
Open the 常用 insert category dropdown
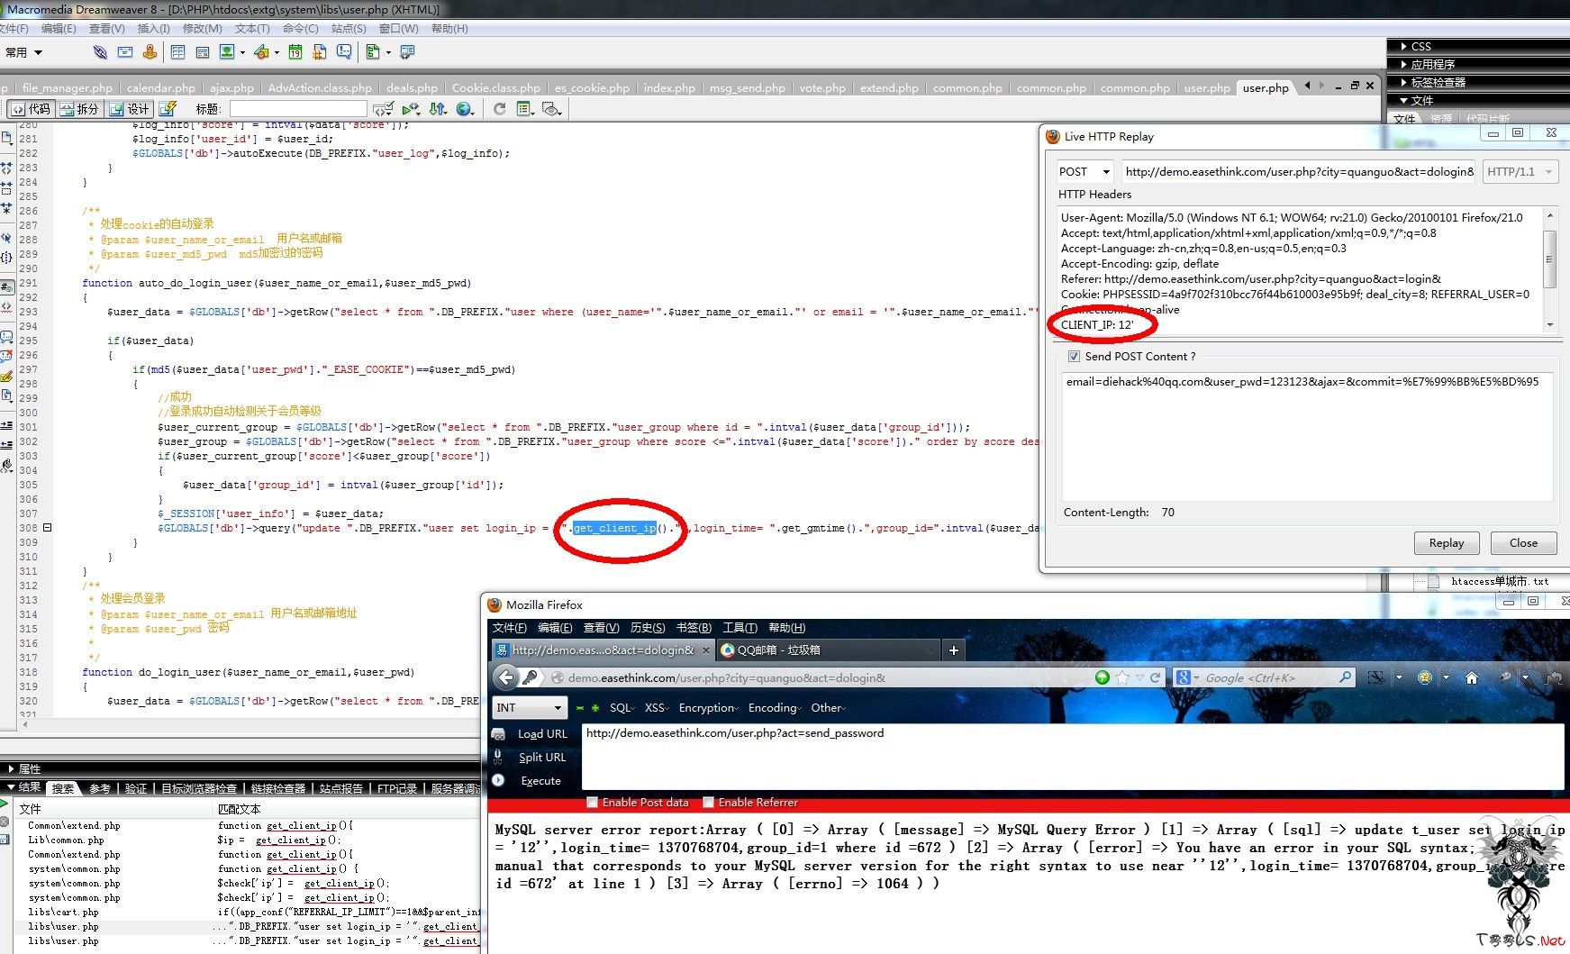[x=24, y=52]
